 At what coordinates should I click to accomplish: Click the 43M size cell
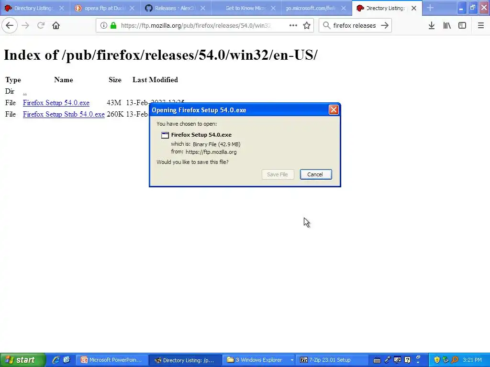coord(114,103)
